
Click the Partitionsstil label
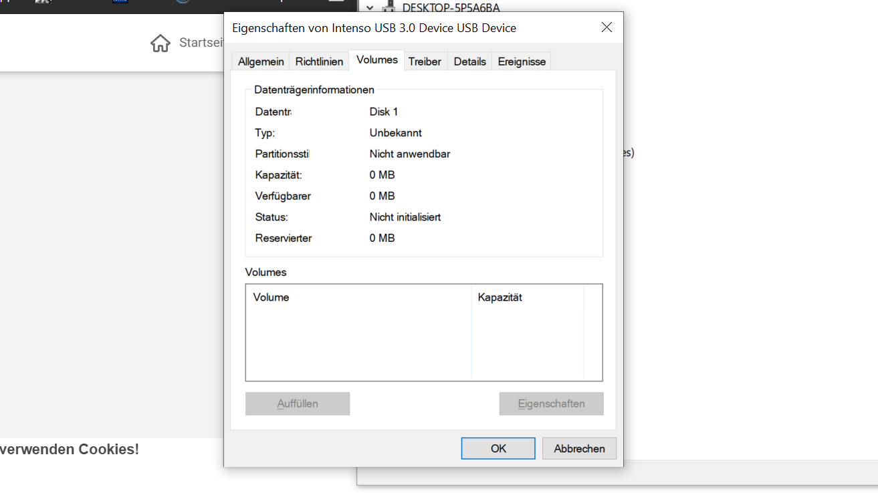(x=282, y=154)
